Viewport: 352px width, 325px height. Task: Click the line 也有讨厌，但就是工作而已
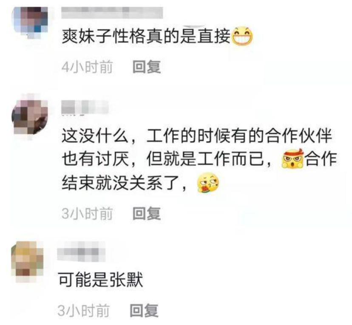tap(167, 159)
